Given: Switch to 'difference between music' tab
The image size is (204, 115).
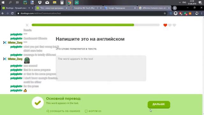Looking at the screenshot, I should (x=154, y=8).
